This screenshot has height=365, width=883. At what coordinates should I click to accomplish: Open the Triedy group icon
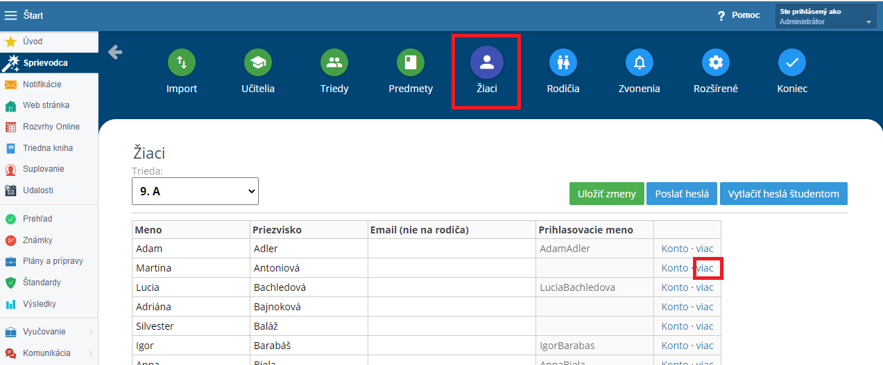334,63
